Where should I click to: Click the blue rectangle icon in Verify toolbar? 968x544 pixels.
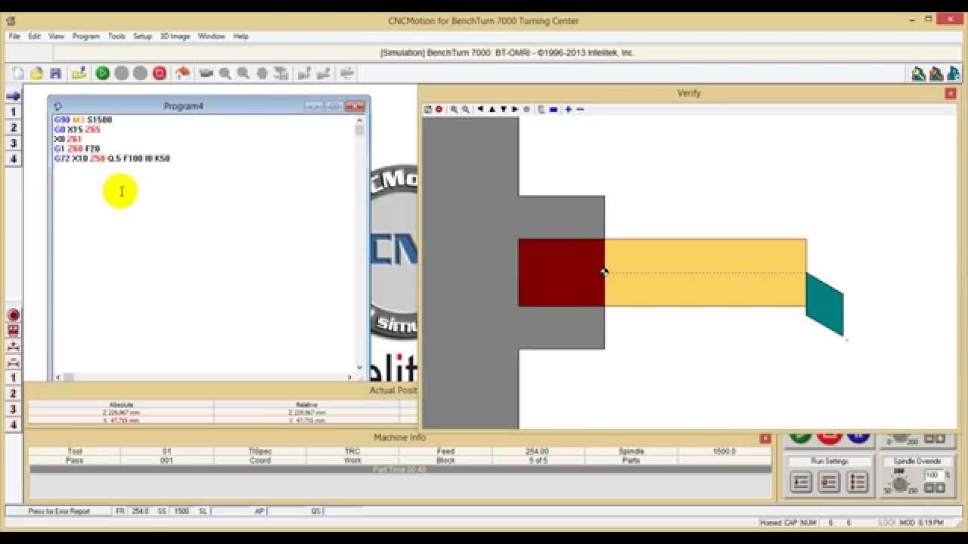(554, 110)
